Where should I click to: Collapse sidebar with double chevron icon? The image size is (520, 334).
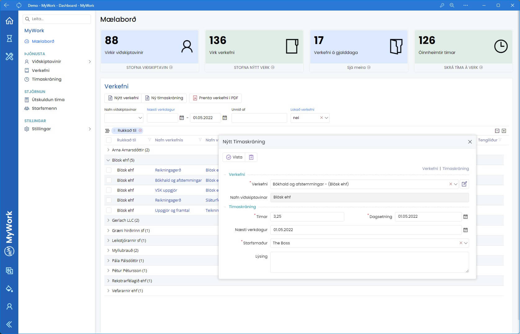click(9, 324)
